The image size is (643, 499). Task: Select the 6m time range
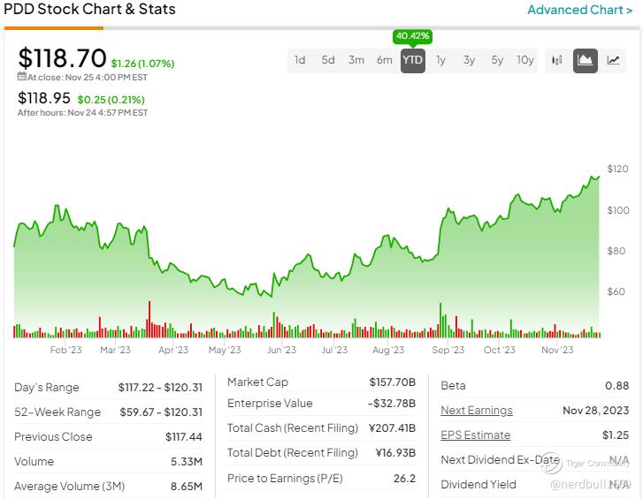coord(384,60)
